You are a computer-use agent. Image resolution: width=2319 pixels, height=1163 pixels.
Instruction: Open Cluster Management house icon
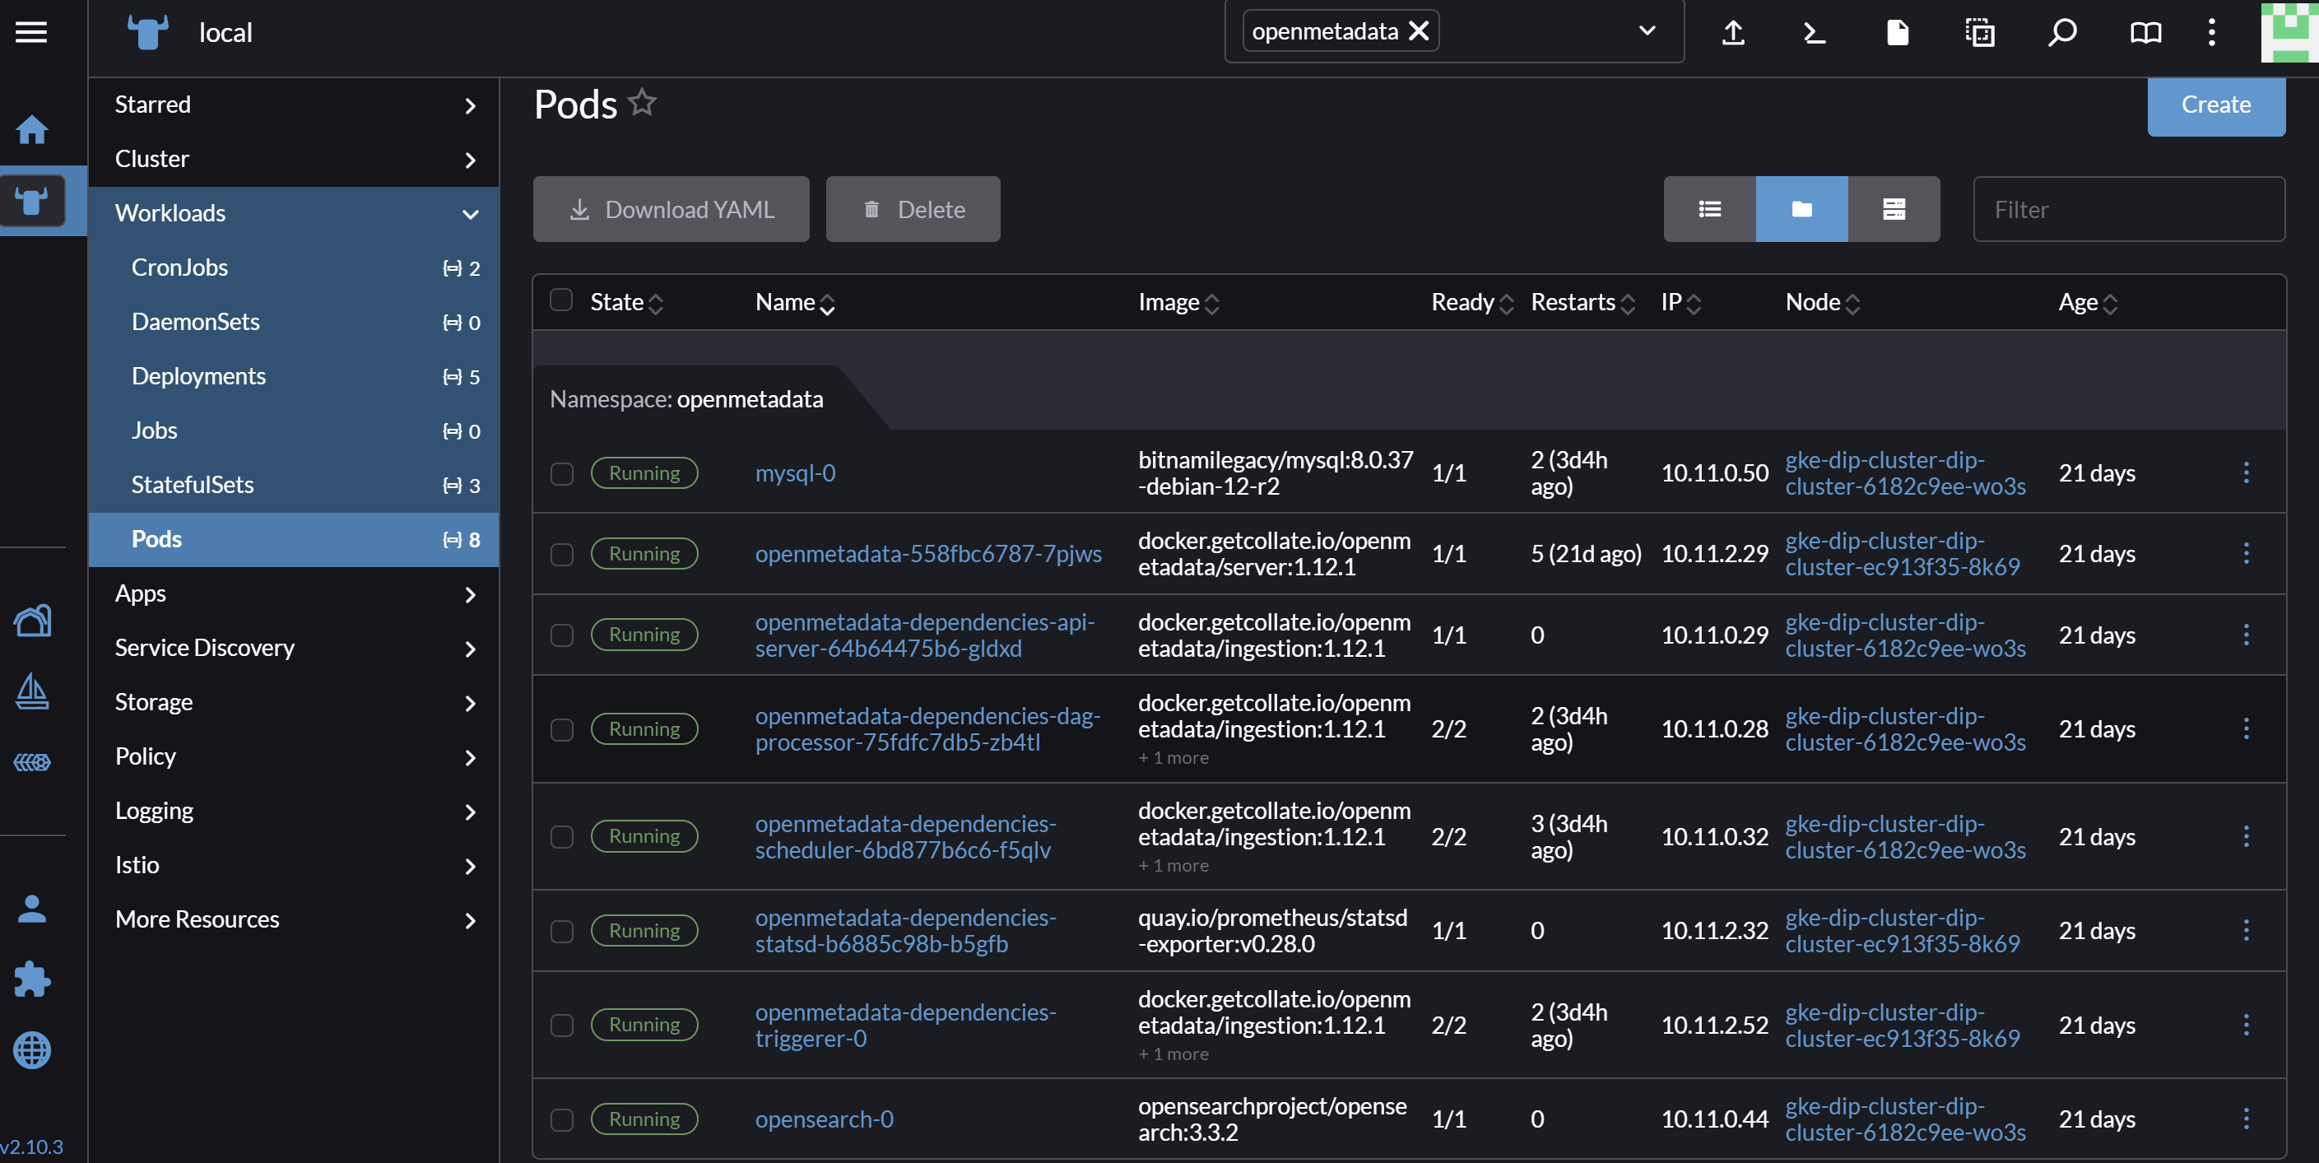point(31,621)
